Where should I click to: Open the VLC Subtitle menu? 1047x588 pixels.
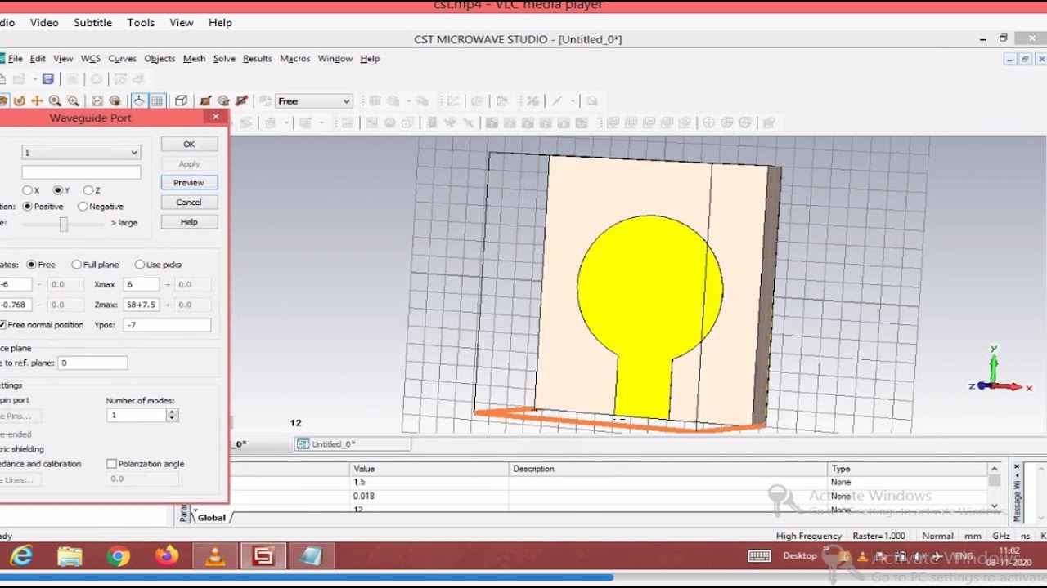(92, 23)
